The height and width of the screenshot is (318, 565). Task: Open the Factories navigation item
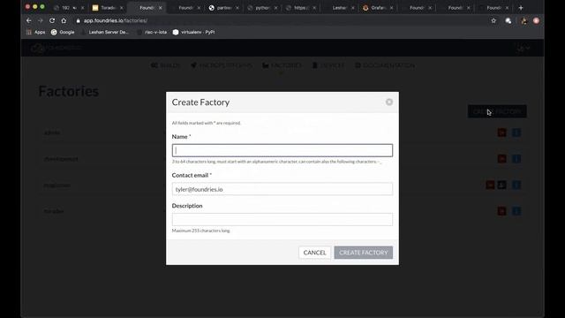pyautogui.click(x=282, y=65)
